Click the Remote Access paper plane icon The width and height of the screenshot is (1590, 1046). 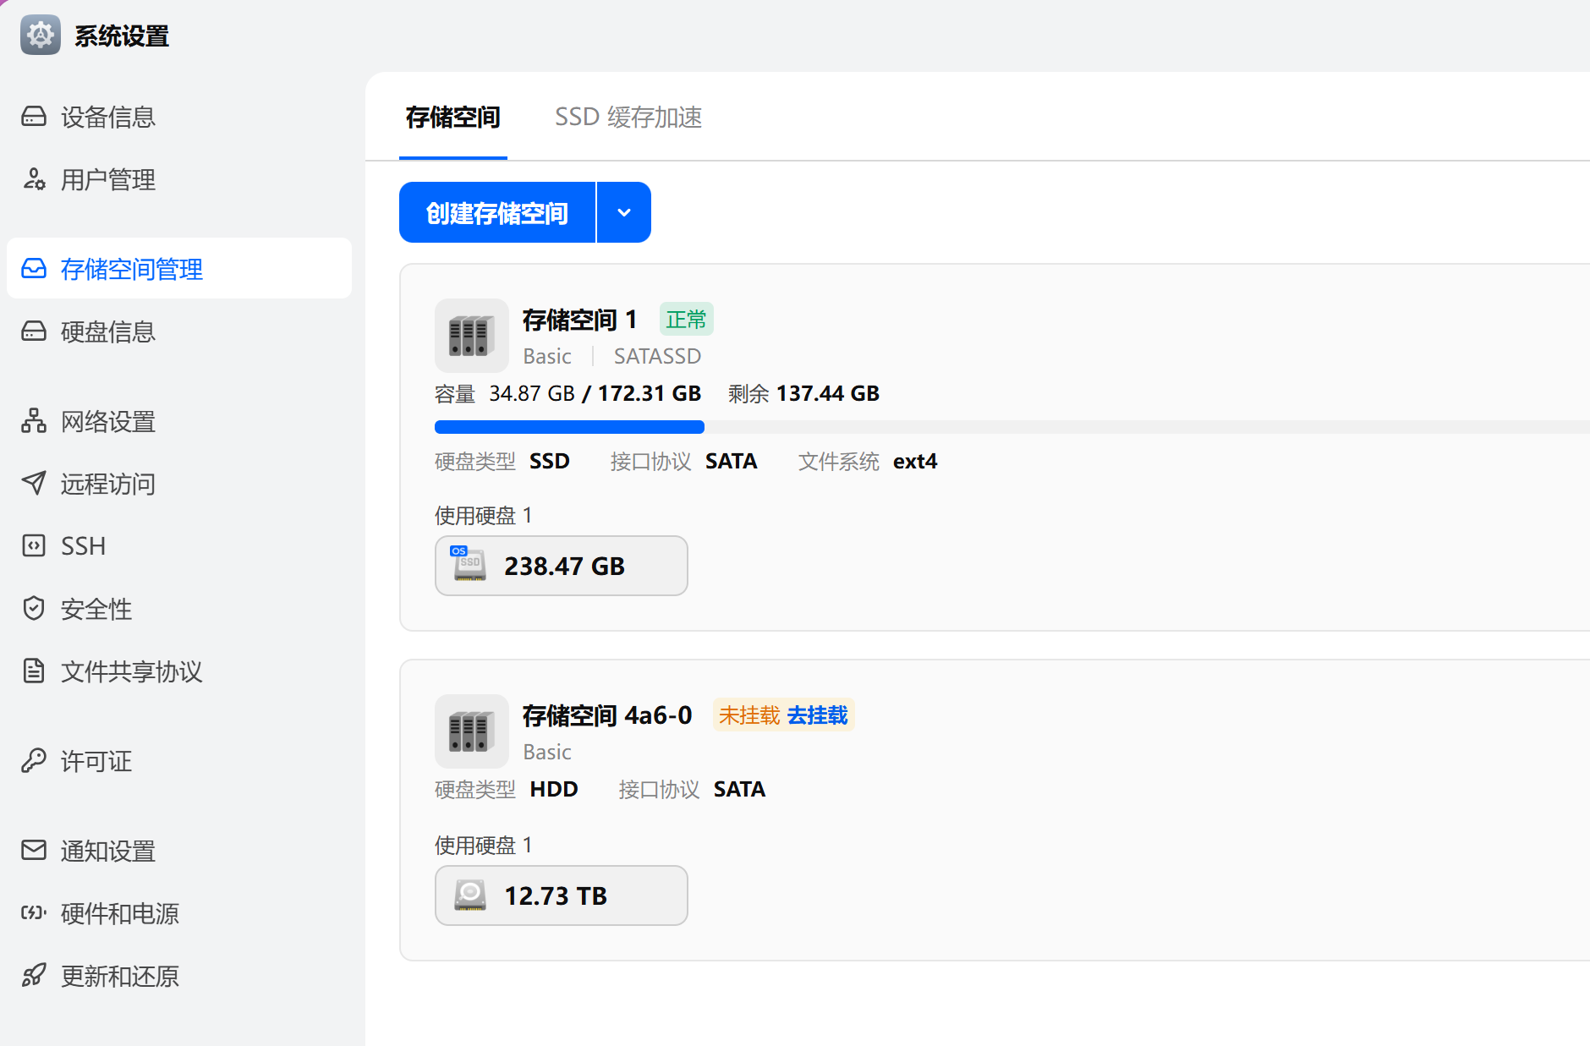click(x=34, y=484)
